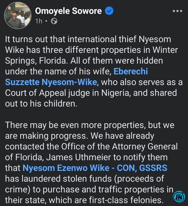Image resolution: width=188 pixels, height=206 pixels.
Task: Open the Suzzette Nyesom-Wike tagged profile
Action: [51, 82]
